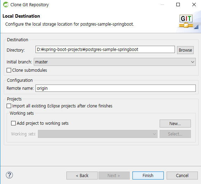Screen dimensions: 201x184
Task: Click the Local Destination heading
Action: (21, 16)
